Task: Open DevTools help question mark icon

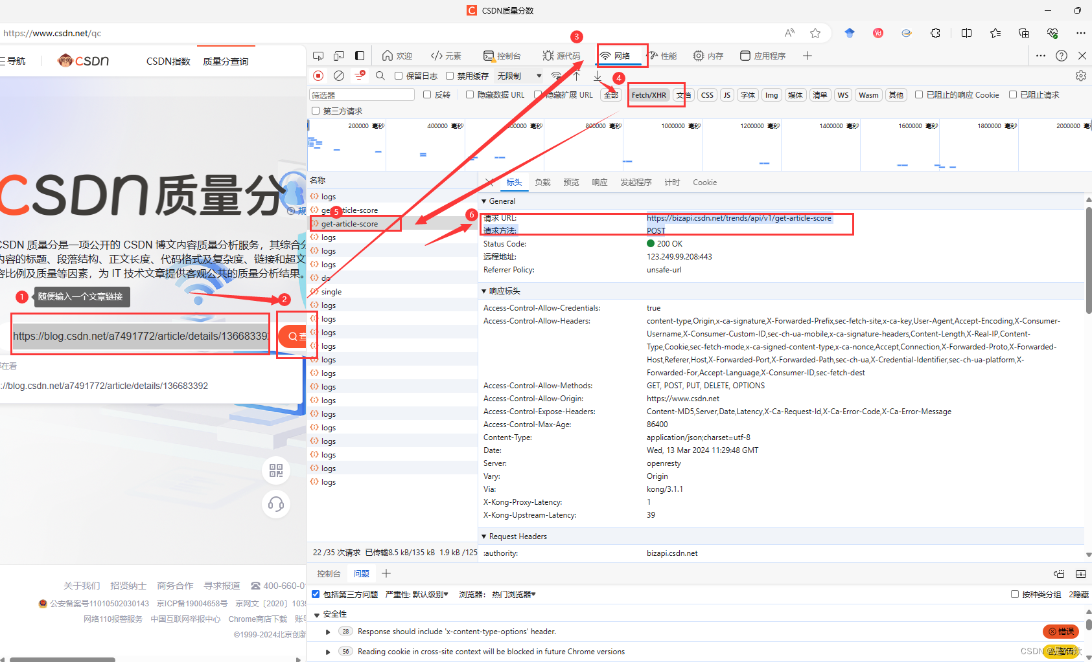Action: point(1062,56)
